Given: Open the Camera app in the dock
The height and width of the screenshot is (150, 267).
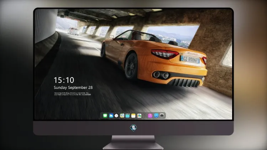Looking at the screenshot, I should pyautogui.click(x=162, y=115).
